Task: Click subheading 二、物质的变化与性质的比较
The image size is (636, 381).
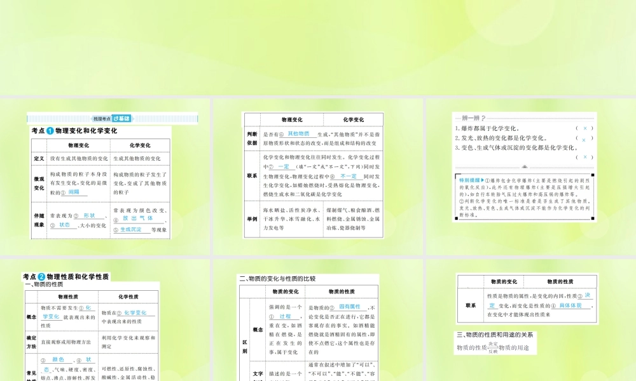Action: point(277,279)
